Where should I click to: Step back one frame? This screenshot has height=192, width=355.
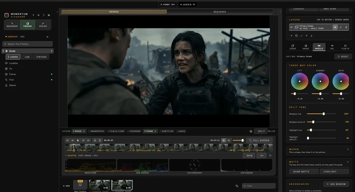[72, 140]
